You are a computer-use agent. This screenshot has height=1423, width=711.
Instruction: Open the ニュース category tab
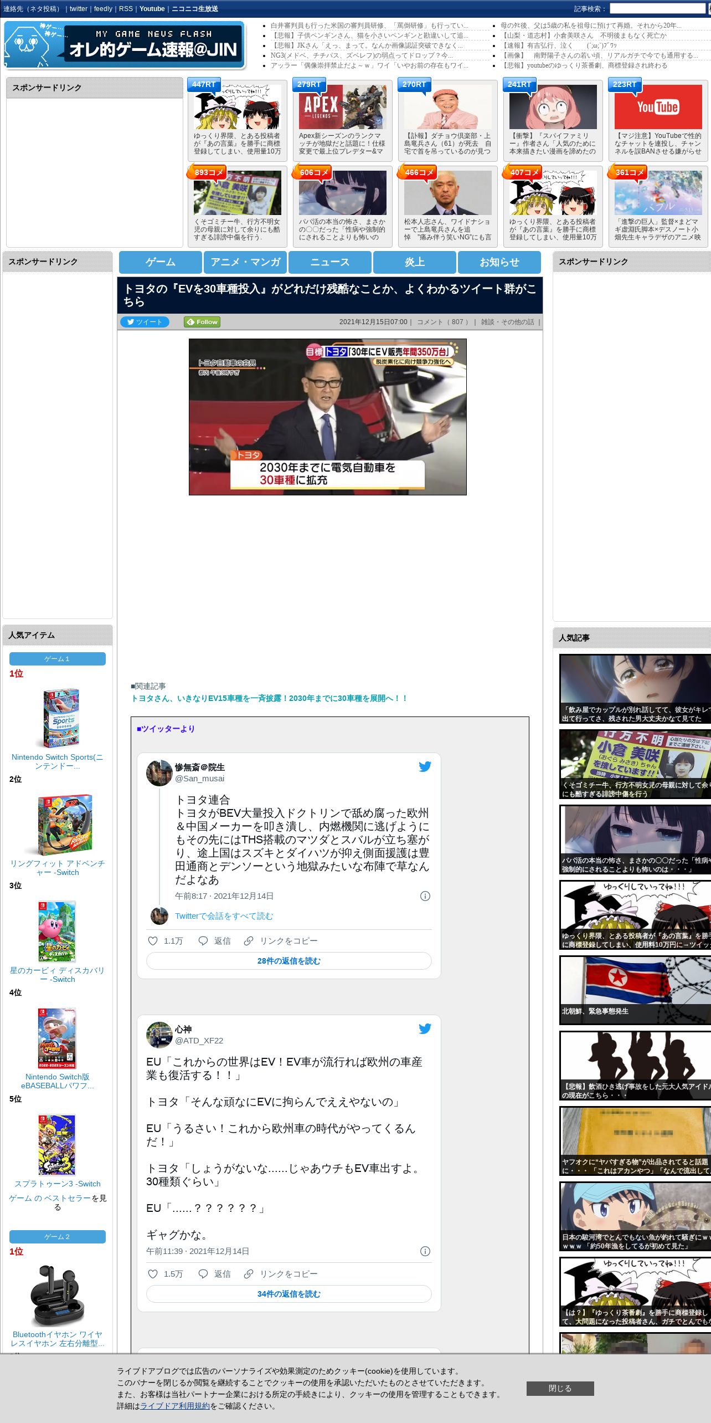pos(330,262)
